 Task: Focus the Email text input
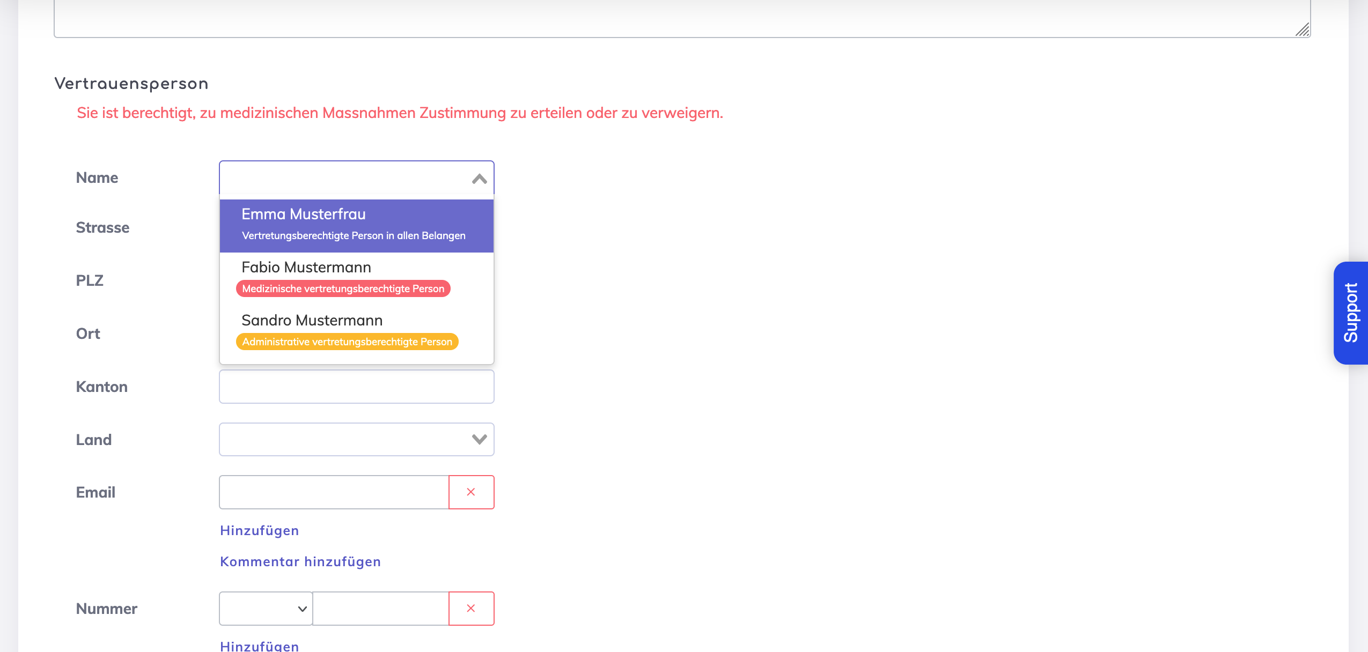(334, 492)
